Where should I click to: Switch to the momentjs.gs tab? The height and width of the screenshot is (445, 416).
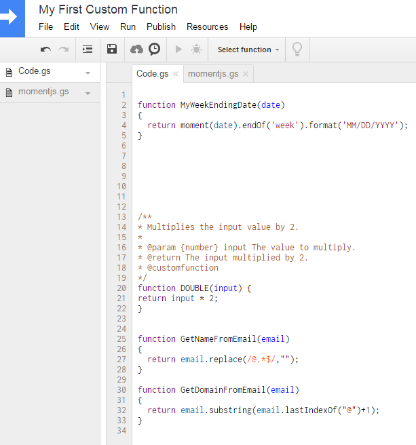point(213,74)
